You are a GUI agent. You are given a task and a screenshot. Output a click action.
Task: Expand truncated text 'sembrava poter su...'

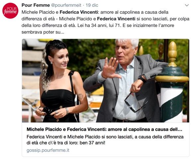(x=43, y=32)
